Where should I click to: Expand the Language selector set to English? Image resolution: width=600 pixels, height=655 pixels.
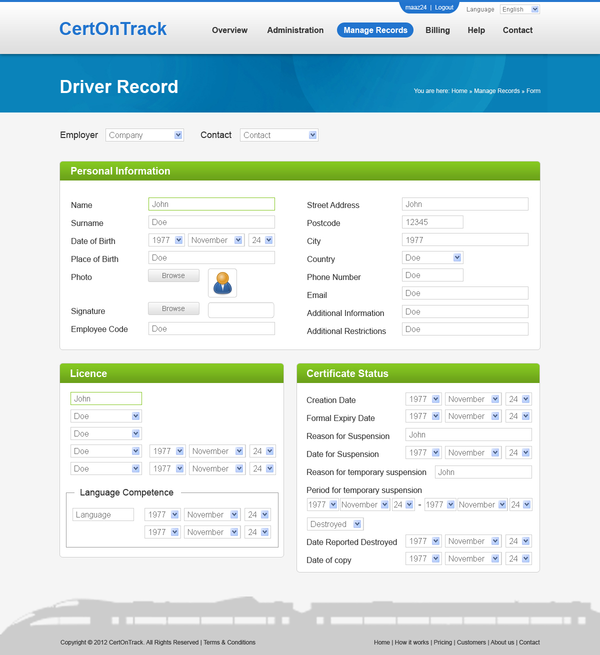(x=519, y=9)
